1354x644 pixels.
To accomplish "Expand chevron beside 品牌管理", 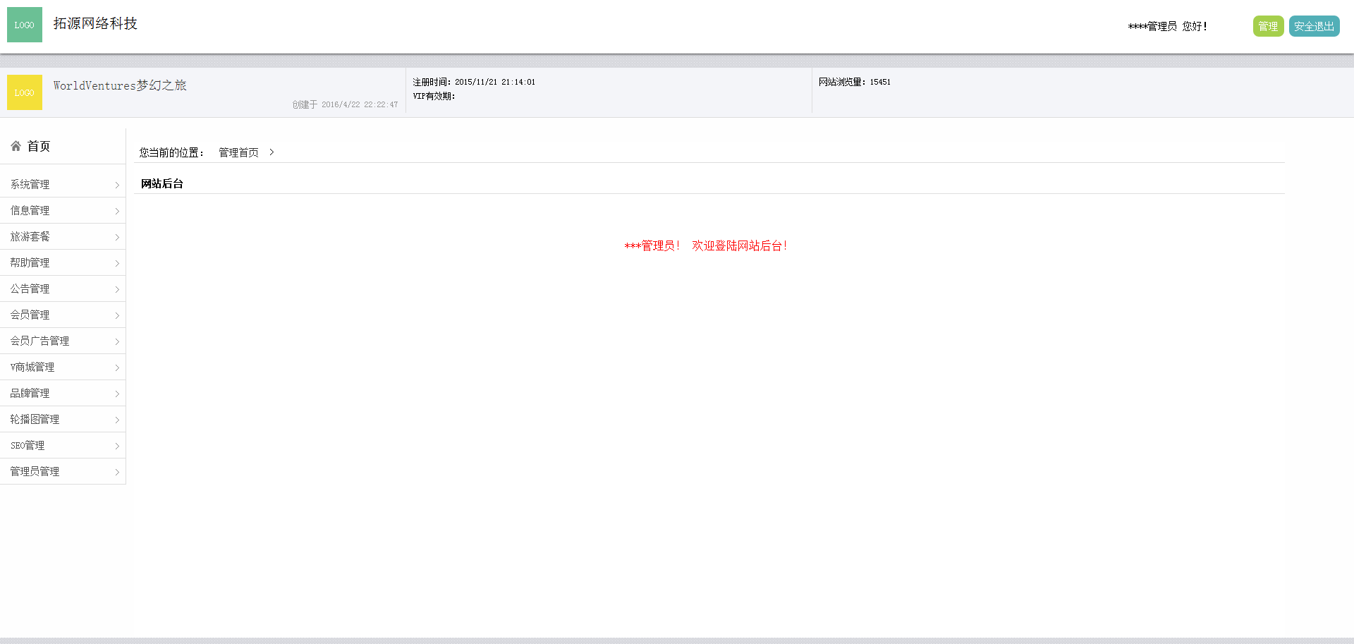I will (x=117, y=394).
